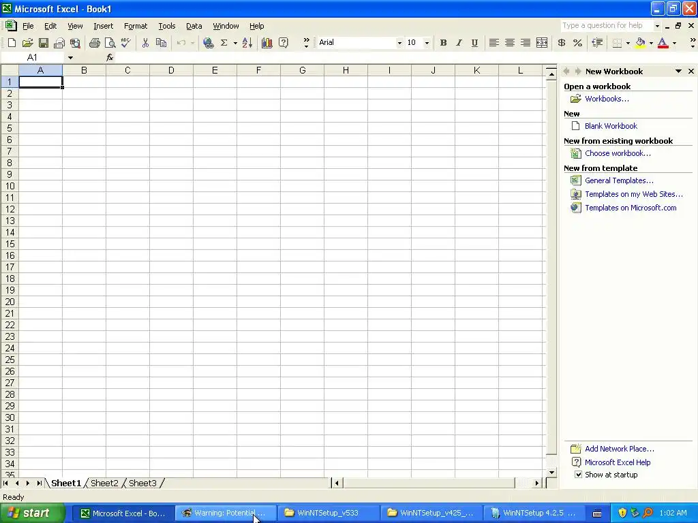Click the Fill Color paint bucket swatch
Screen dimensions: 698x523
[640, 43]
